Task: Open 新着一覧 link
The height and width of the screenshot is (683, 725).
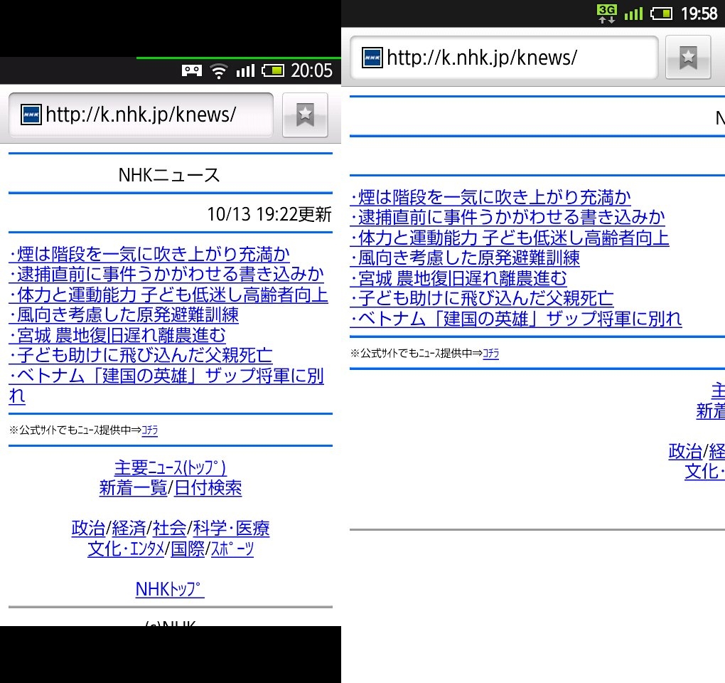Action: (133, 488)
